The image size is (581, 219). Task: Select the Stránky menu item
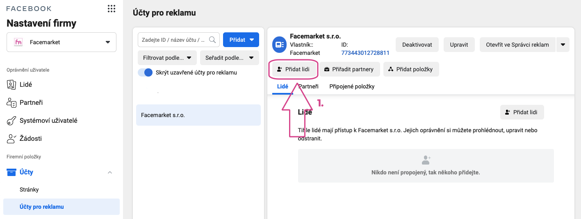coord(29,190)
